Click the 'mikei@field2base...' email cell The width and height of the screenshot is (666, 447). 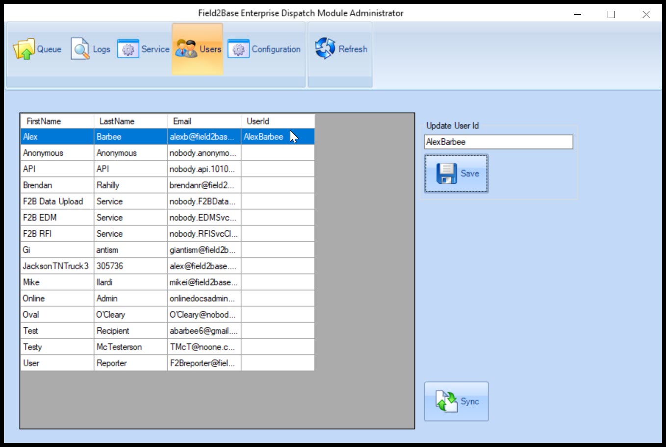coord(204,282)
